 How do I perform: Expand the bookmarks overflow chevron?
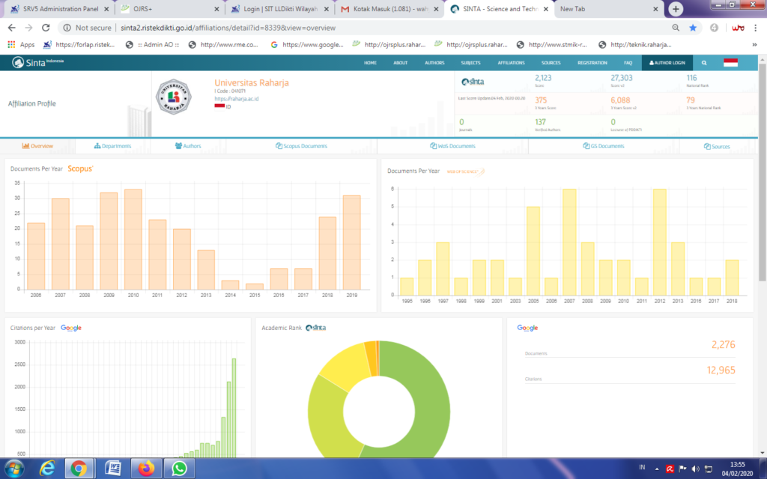click(x=754, y=44)
